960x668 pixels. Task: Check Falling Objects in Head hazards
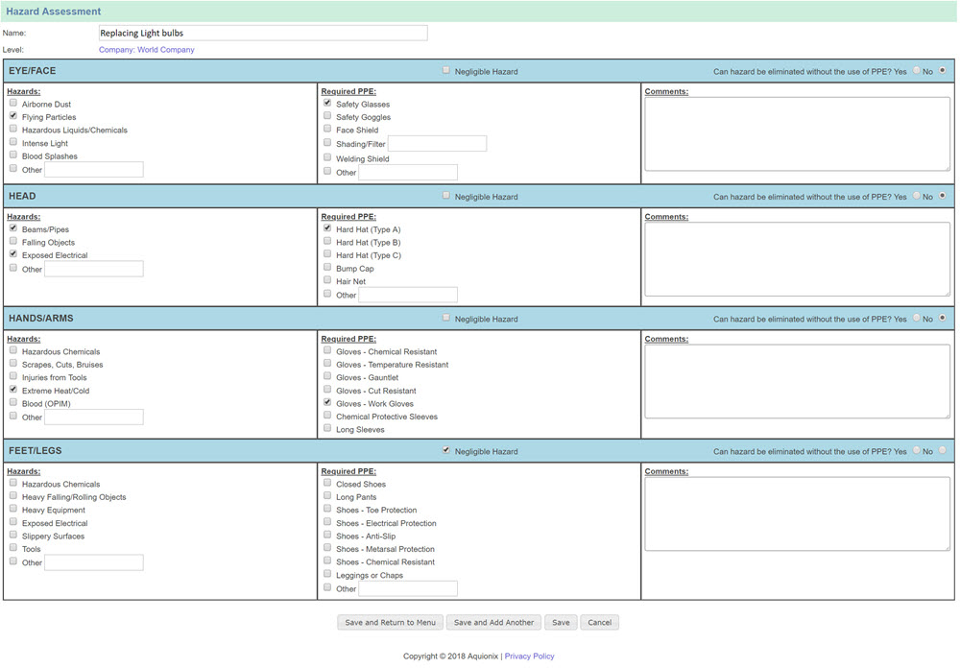click(x=13, y=242)
